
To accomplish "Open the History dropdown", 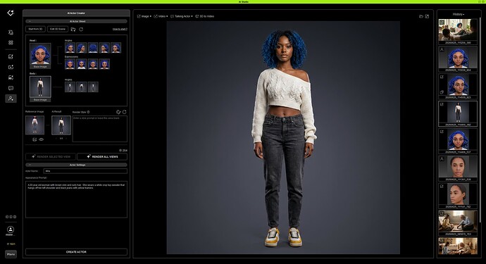I will point(459,14).
